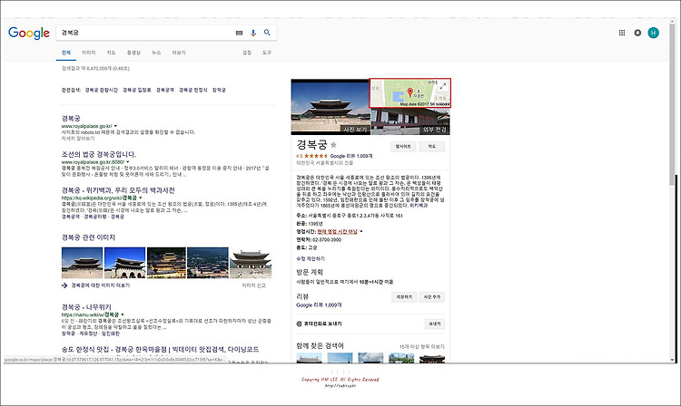Expand the map with the fullscreen arrow icon

tap(442, 86)
